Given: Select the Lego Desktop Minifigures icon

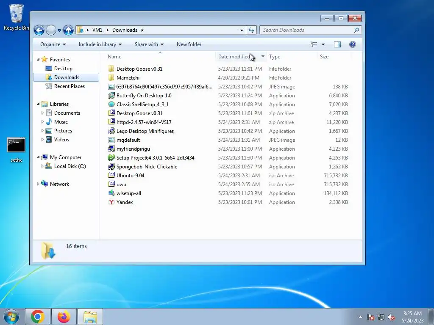Looking at the screenshot, I should [x=111, y=131].
